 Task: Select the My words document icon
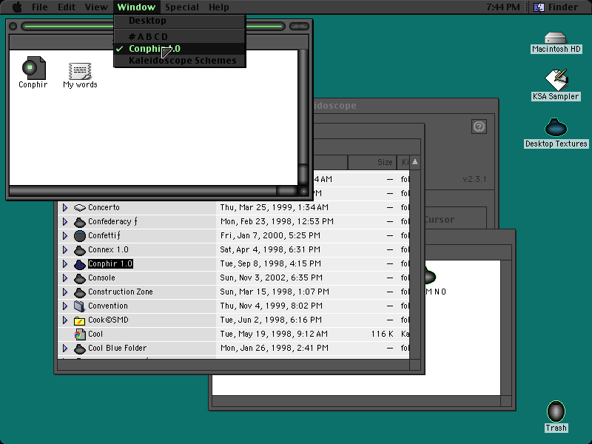[80, 71]
